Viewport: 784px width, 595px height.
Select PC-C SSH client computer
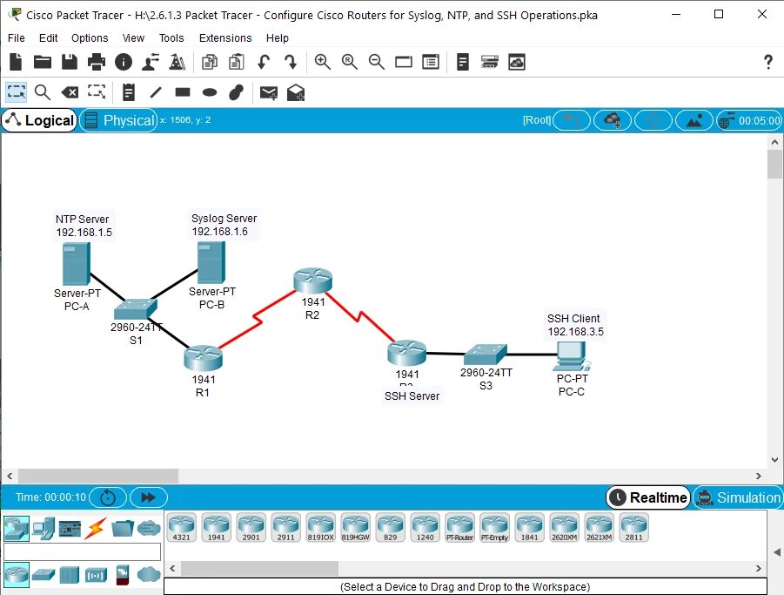pyautogui.click(x=573, y=357)
